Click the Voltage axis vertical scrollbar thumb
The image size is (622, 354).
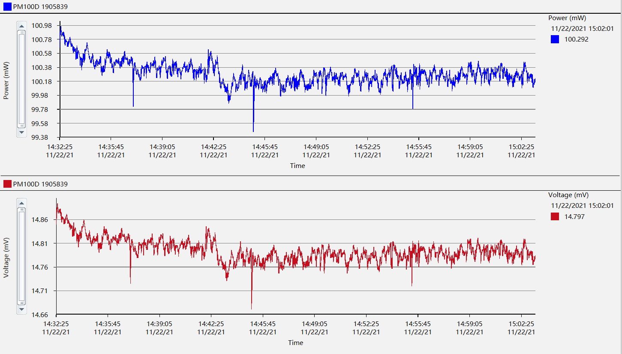click(21, 256)
